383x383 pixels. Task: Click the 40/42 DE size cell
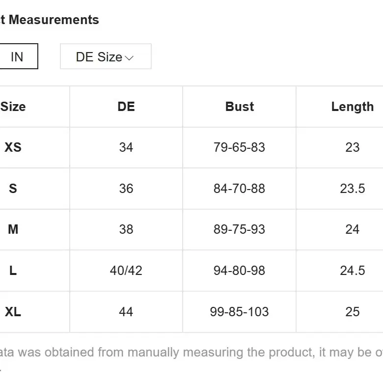pyautogui.click(x=126, y=271)
